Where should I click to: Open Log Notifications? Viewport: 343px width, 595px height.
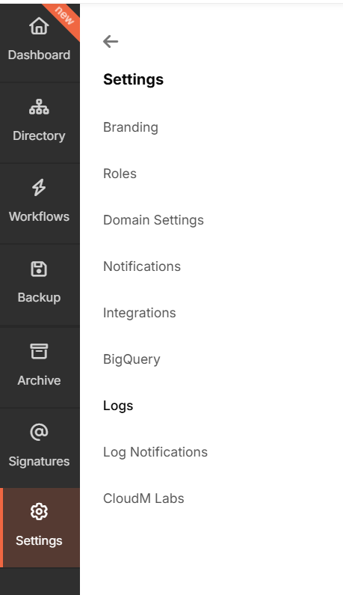(155, 452)
